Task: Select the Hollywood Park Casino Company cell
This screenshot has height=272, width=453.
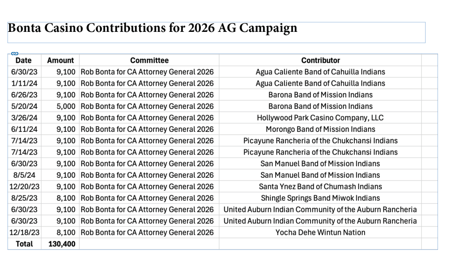Action: pos(320,118)
